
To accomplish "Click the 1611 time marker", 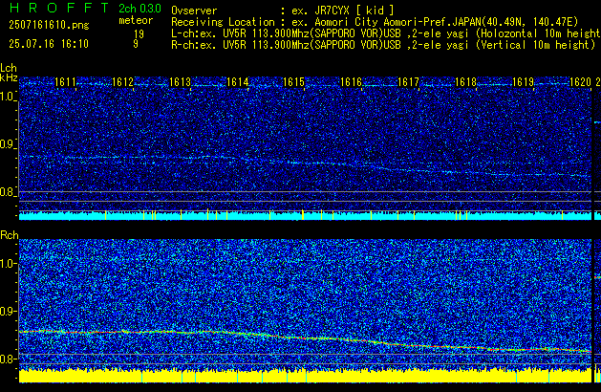I will 65,82.
